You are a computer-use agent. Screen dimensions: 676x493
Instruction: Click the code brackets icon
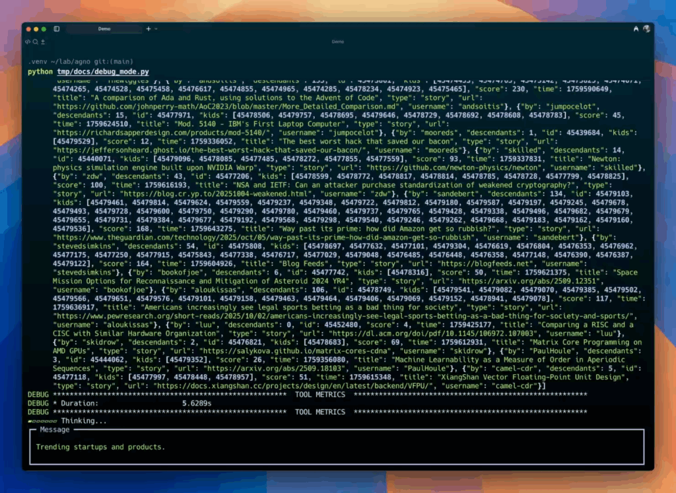click(28, 42)
